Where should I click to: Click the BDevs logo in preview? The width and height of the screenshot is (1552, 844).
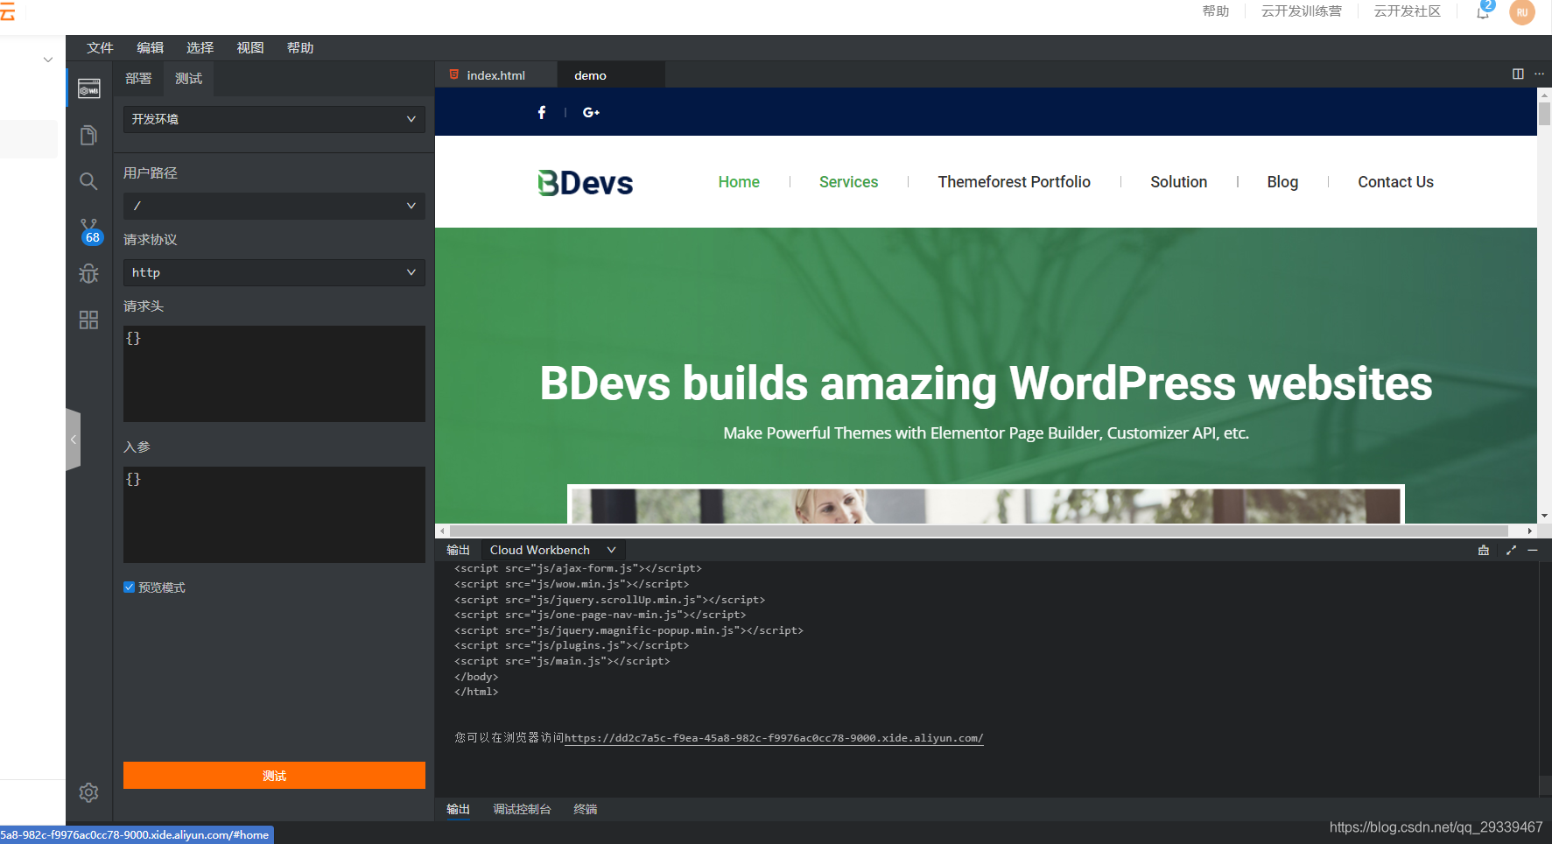(585, 182)
